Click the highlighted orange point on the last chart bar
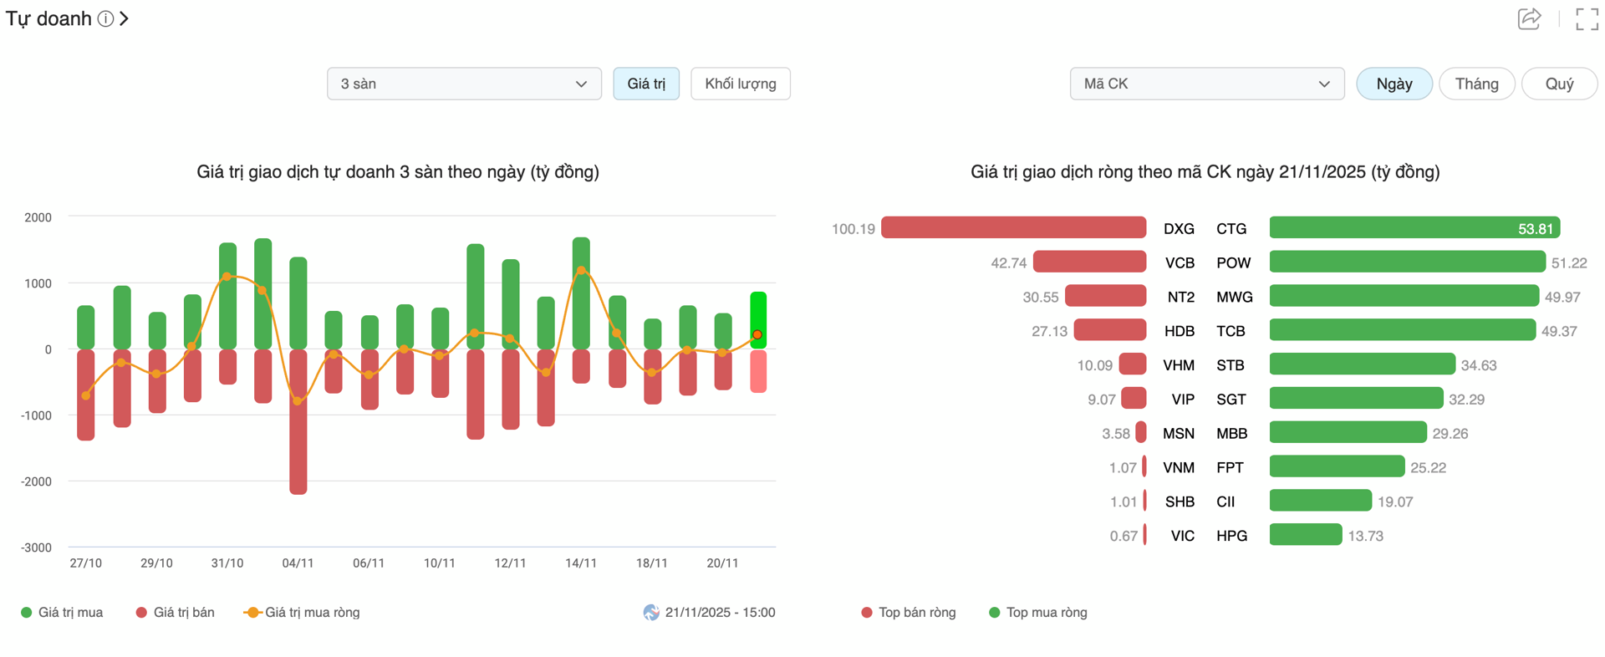The width and height of the screenshot is (1605, 657). [757, 334]
